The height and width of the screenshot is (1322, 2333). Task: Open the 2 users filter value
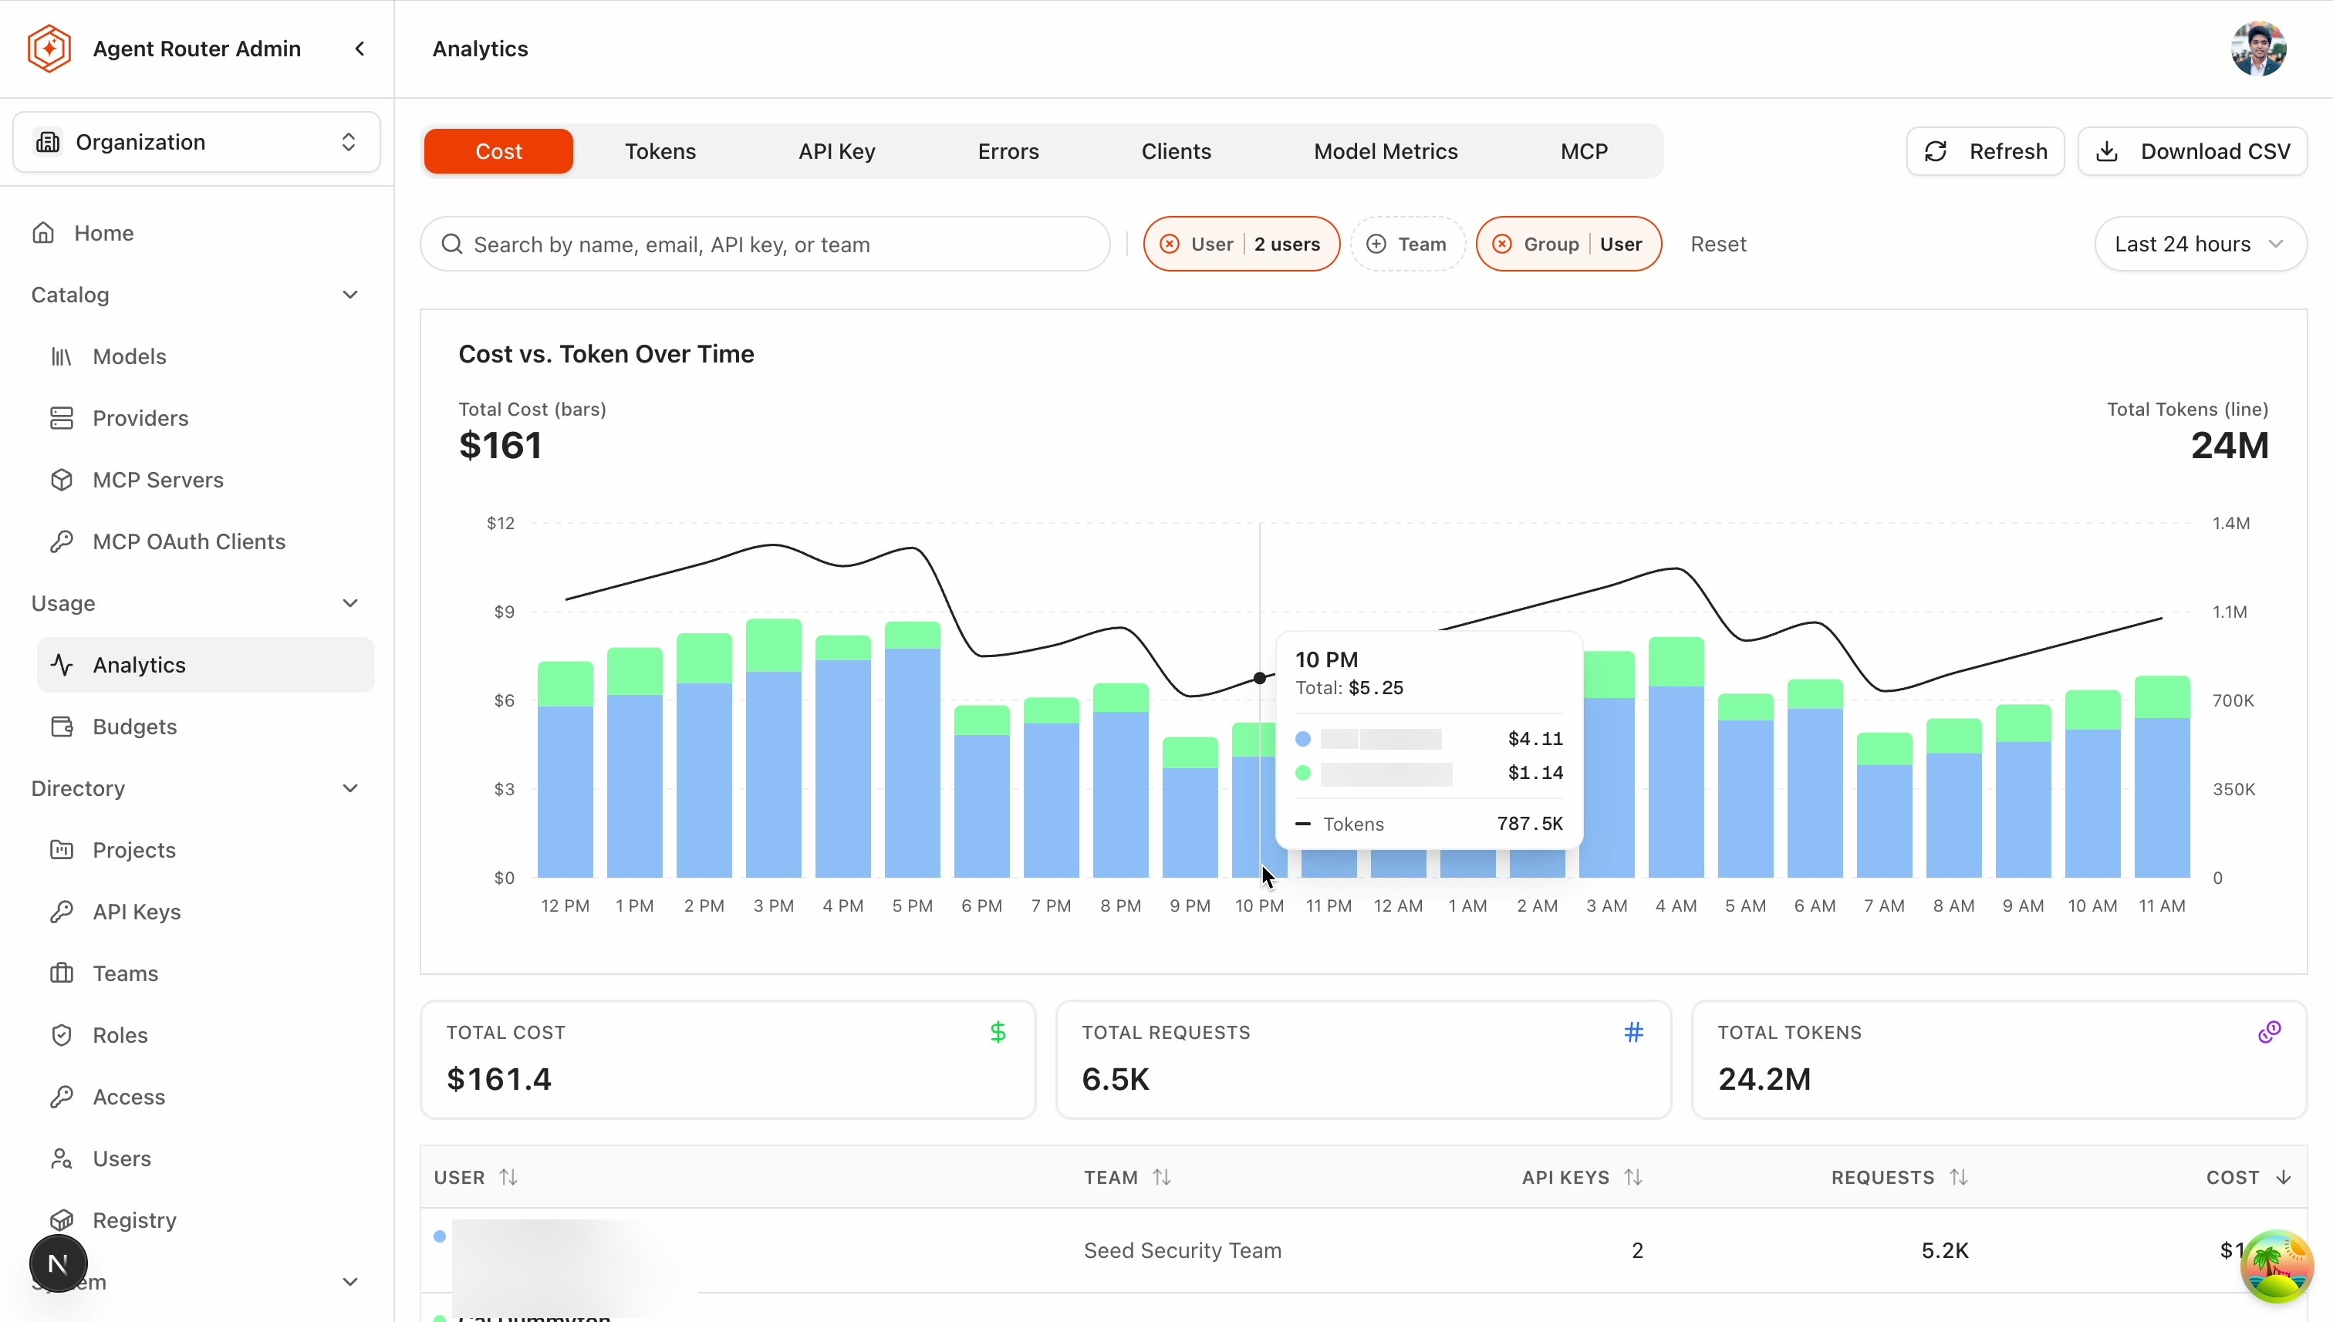1287,245
